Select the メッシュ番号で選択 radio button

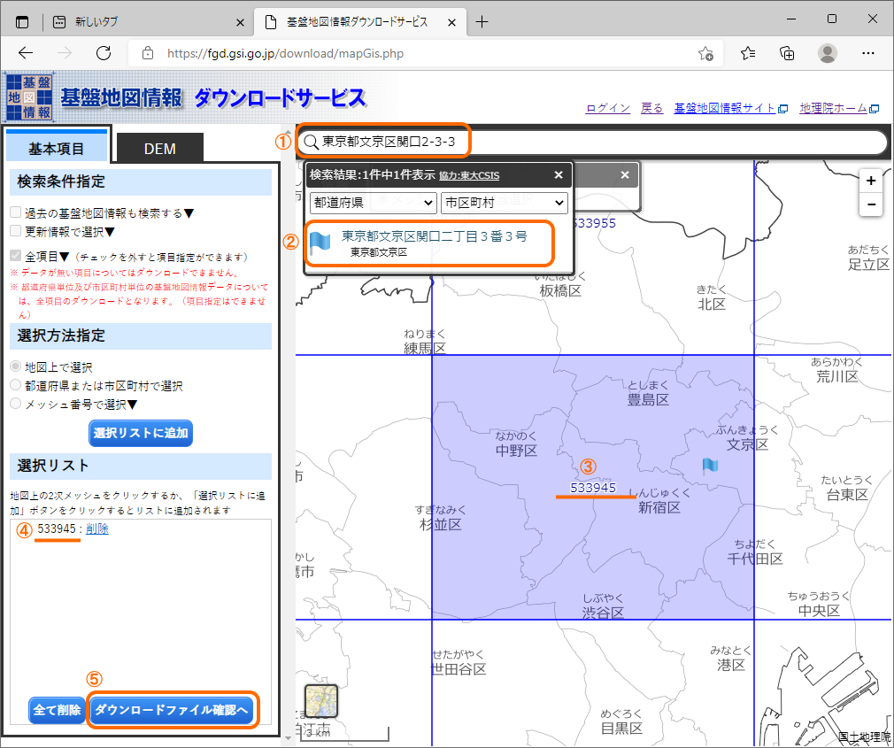(16, 404)
